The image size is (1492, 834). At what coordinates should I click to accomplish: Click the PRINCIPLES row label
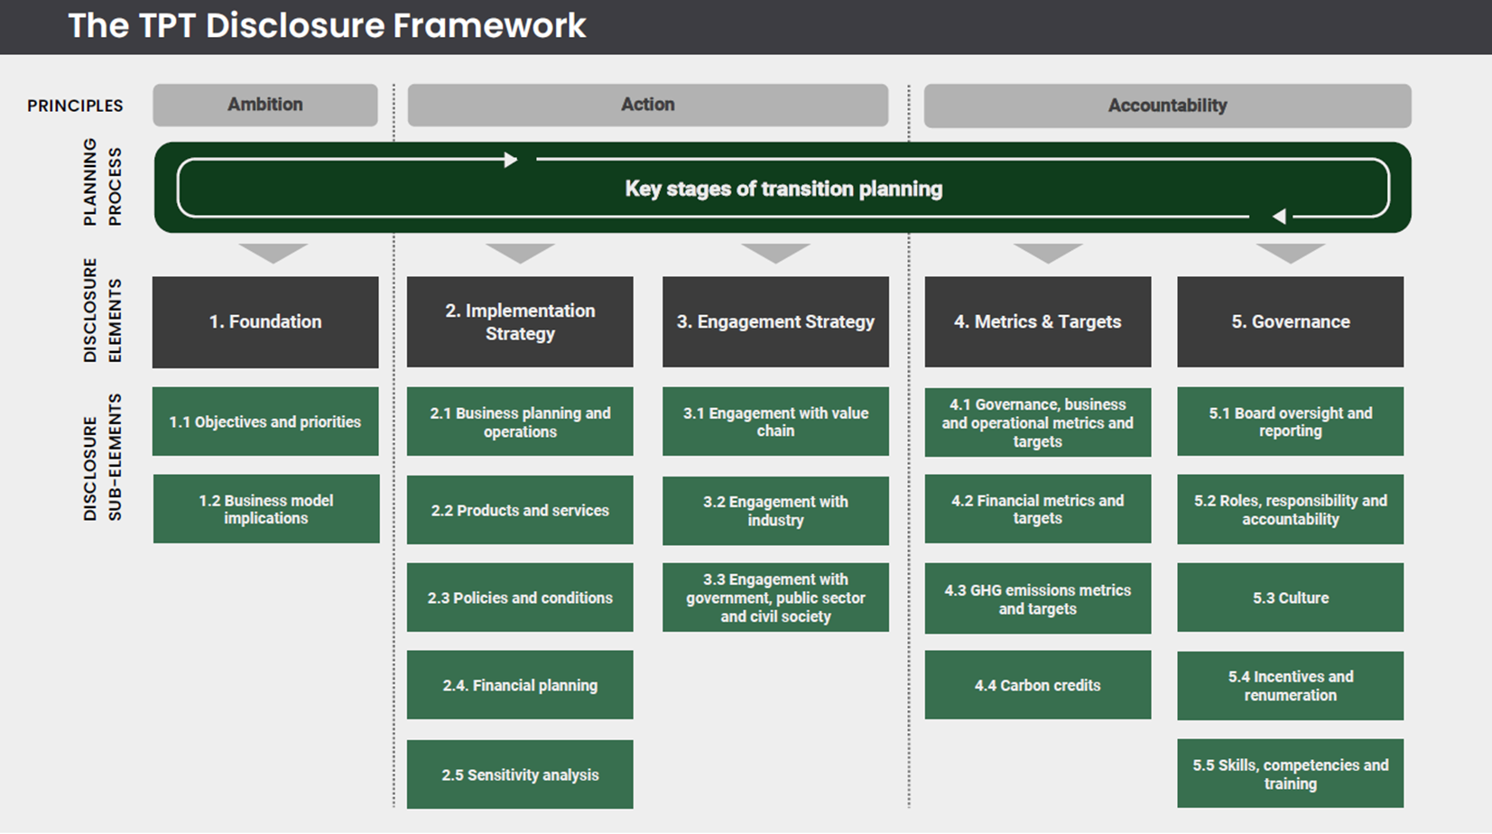[x=74, y=105]
